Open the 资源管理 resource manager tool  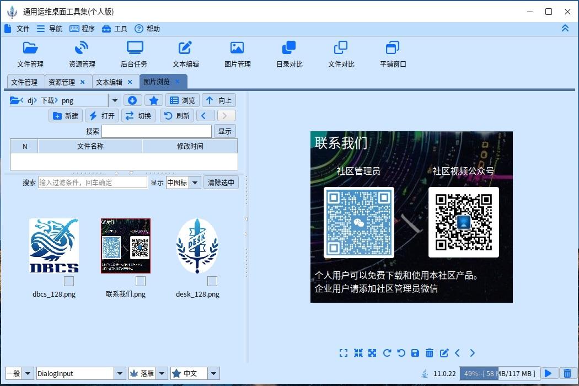pos(82,54)
